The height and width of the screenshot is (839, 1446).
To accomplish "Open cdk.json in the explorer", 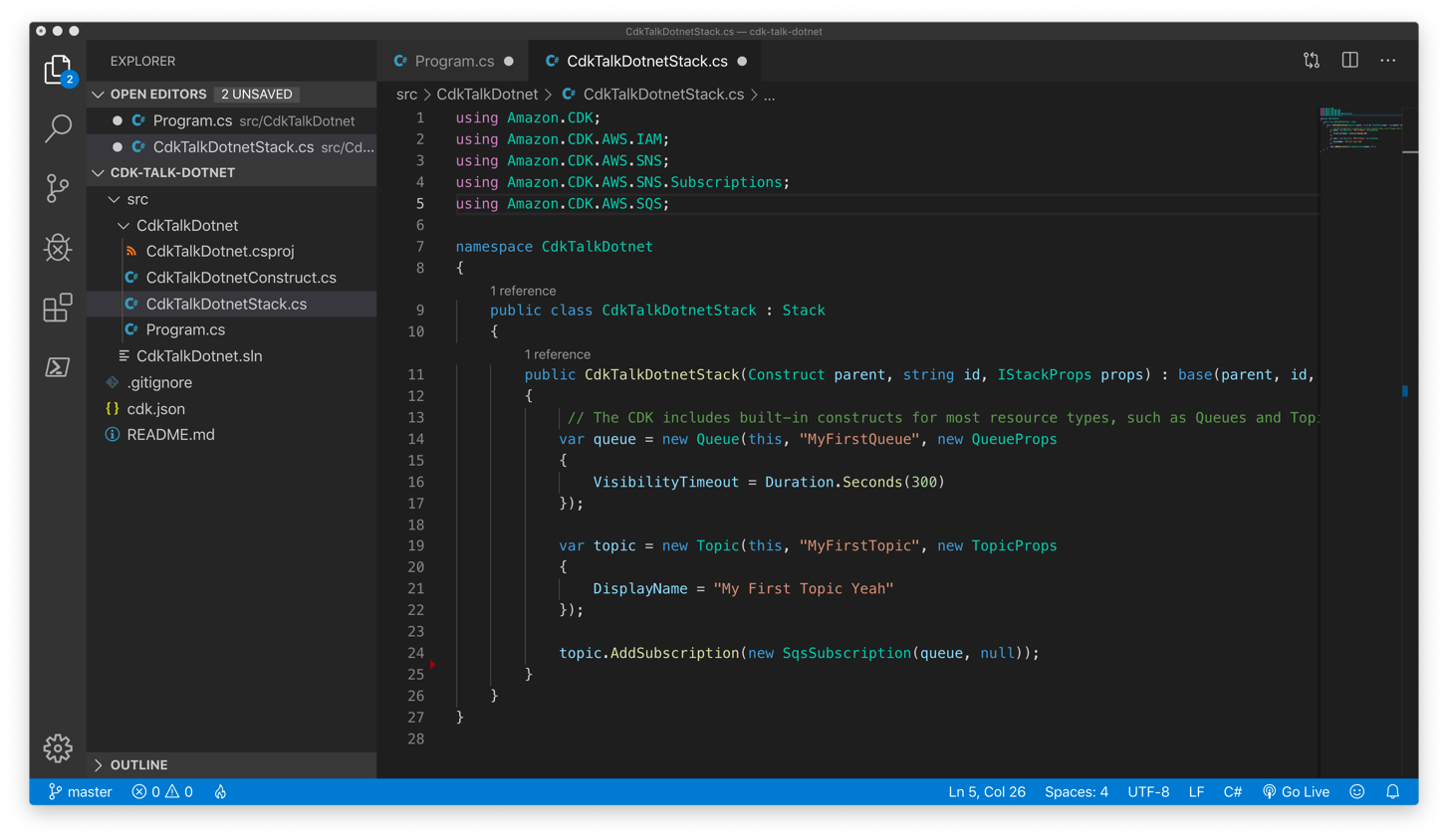I will tap(155, 409).
